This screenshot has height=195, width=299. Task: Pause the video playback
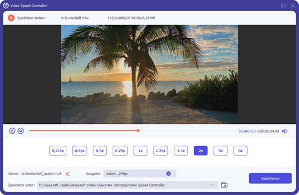[12, 131]
